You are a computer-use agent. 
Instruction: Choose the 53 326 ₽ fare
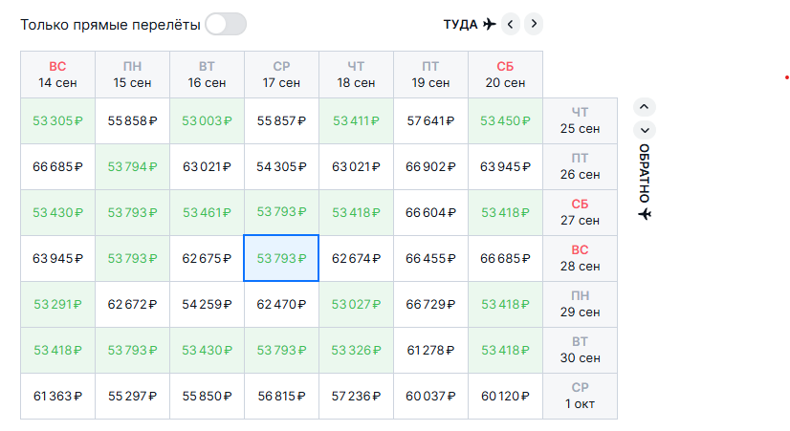coord(356,350)
